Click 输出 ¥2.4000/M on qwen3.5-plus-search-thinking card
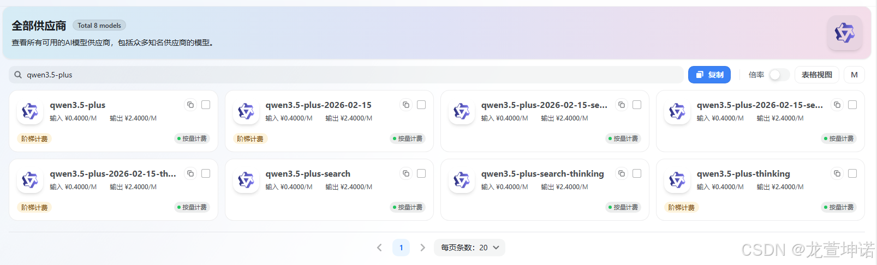This screenshot has height=265, width=877. (564, 187)
